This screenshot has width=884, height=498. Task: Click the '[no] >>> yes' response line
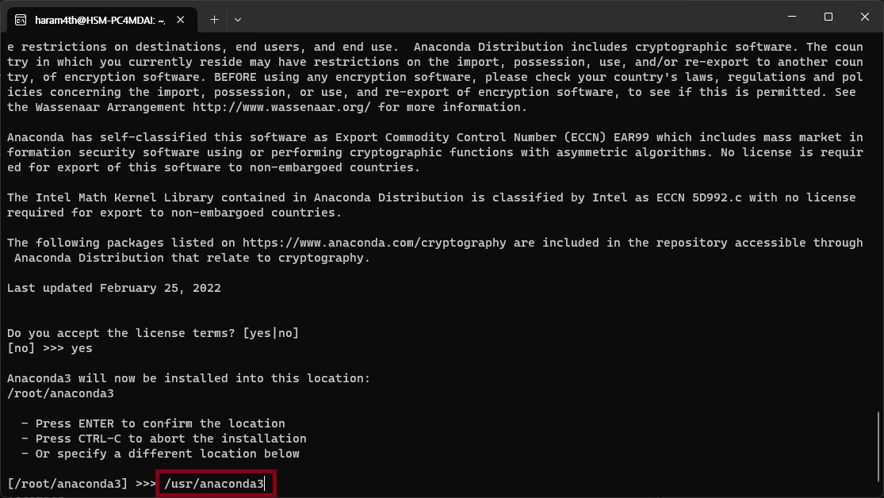coord(50,348)
